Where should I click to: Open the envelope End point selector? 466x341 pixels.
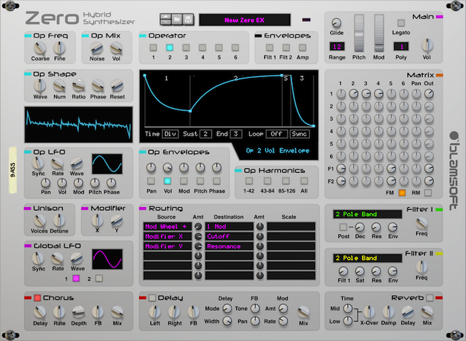pos(236,134)
